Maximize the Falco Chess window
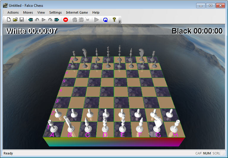Image resolution: width=228 pixels, height=158 pixels. [210, 6]
